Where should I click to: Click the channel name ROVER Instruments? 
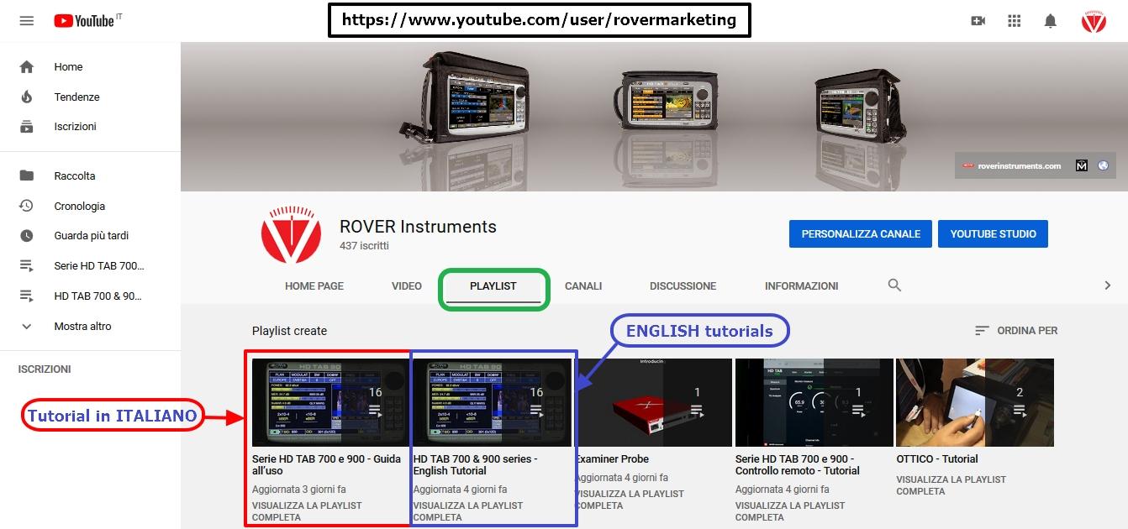tap(418, 227)
